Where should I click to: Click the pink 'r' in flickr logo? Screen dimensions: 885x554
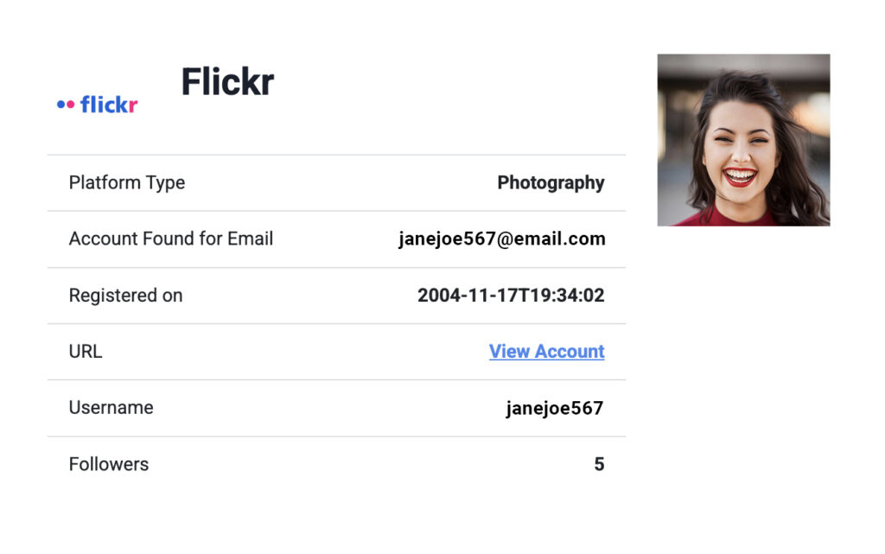point(133,105)
